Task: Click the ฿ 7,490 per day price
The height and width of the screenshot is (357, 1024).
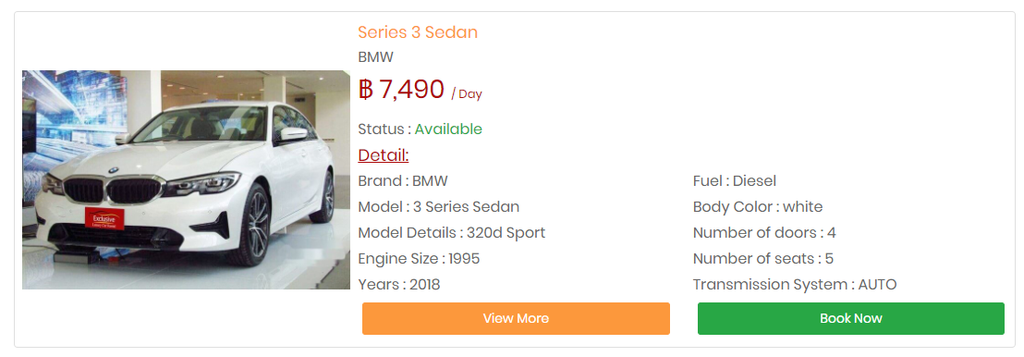Action: [x=420, y=90]
